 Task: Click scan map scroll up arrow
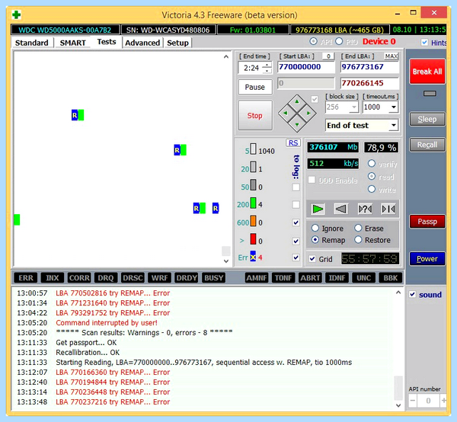click(226, 57)
